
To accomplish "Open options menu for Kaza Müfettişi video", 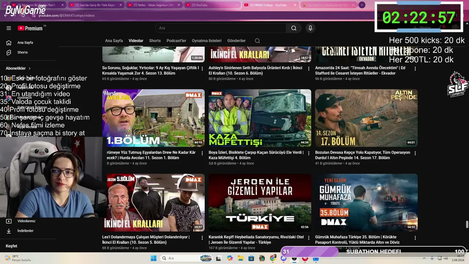I will (309, 153).
